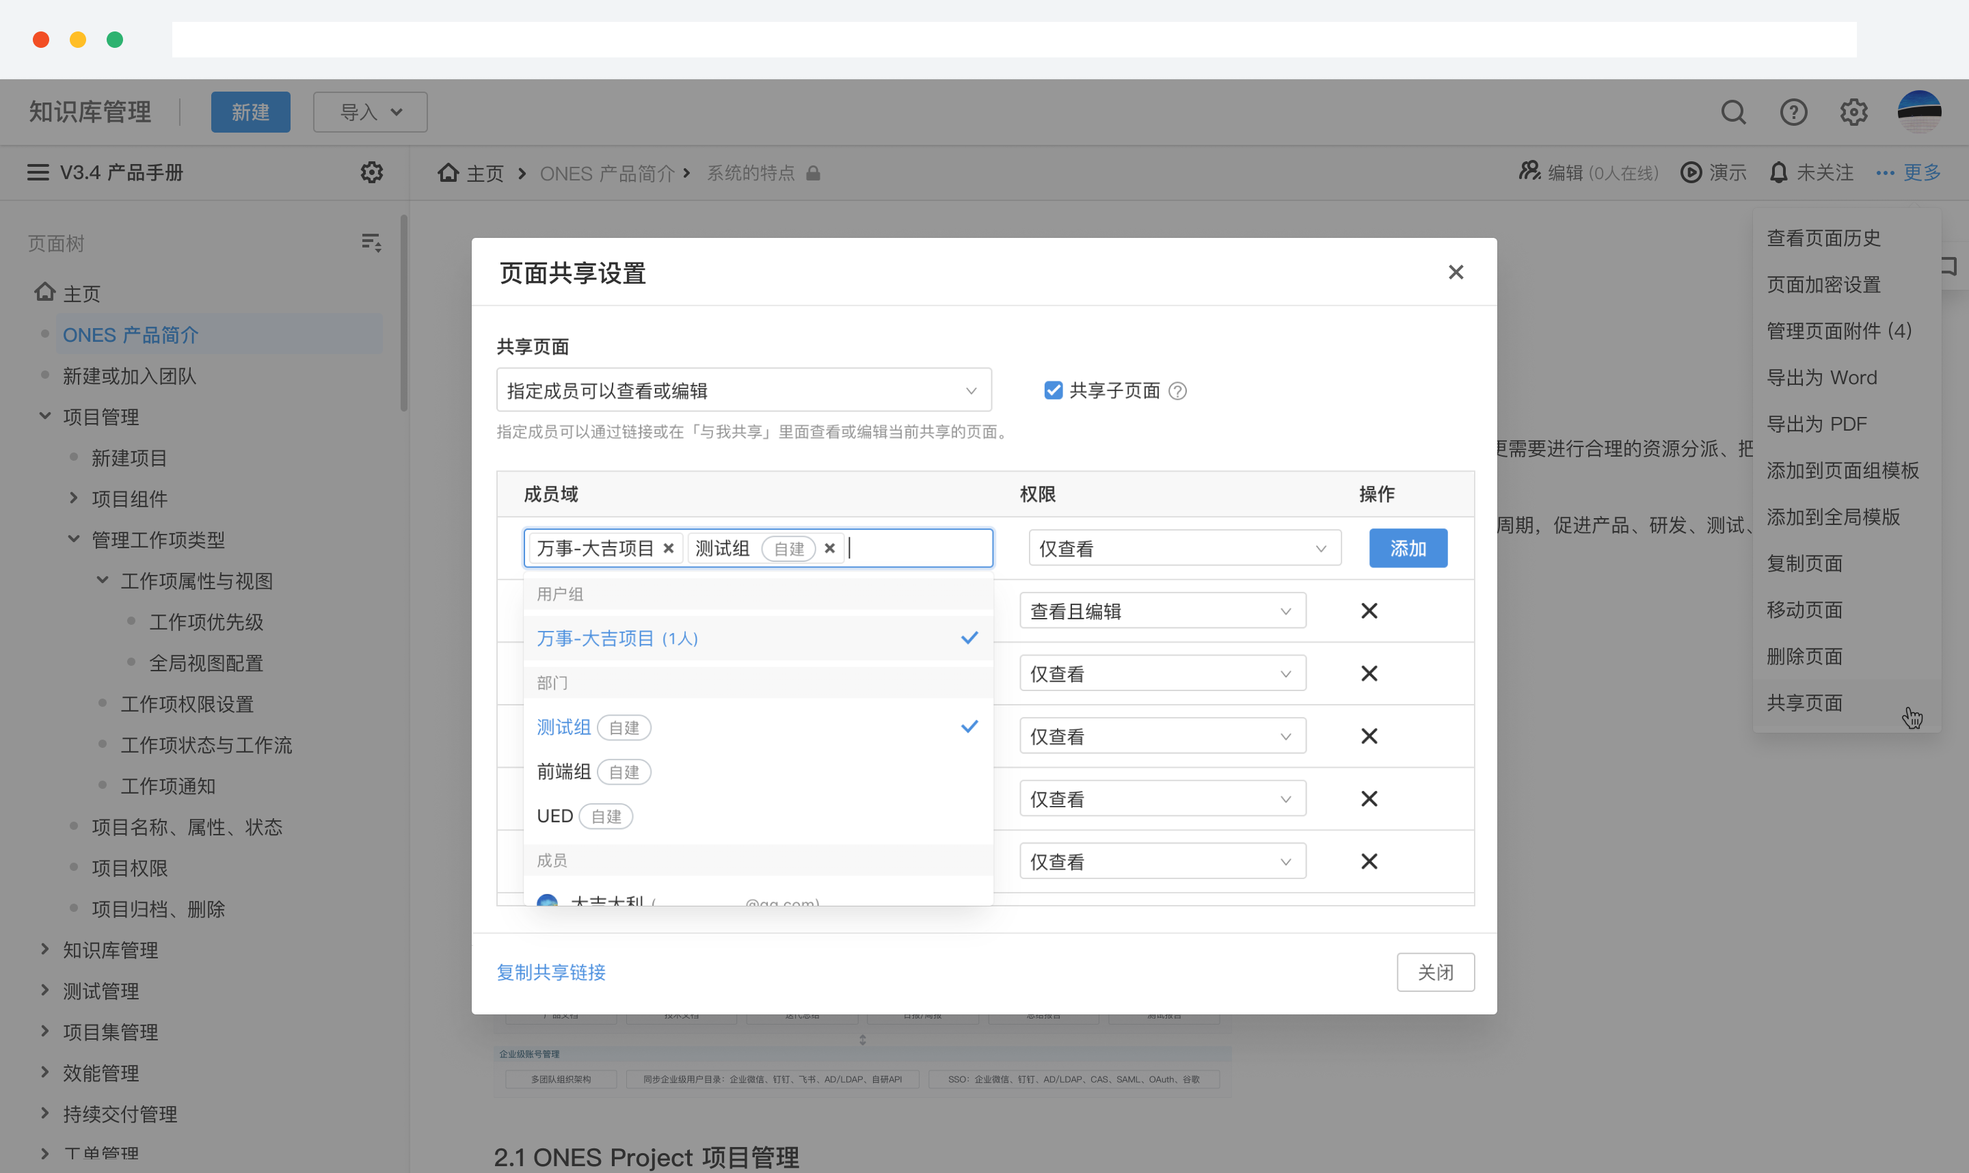The width and height of the screenshot is (1969, 1173).
Task: Click the hamburger menu beside V3.4 产品手册
Action: pyautogui.click(x=38, y=172)
